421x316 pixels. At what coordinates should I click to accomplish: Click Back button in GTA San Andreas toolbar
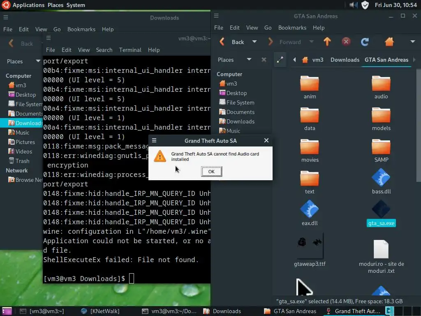232,42
